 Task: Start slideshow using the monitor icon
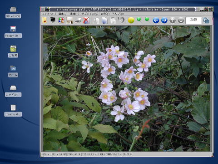point(53,20)
